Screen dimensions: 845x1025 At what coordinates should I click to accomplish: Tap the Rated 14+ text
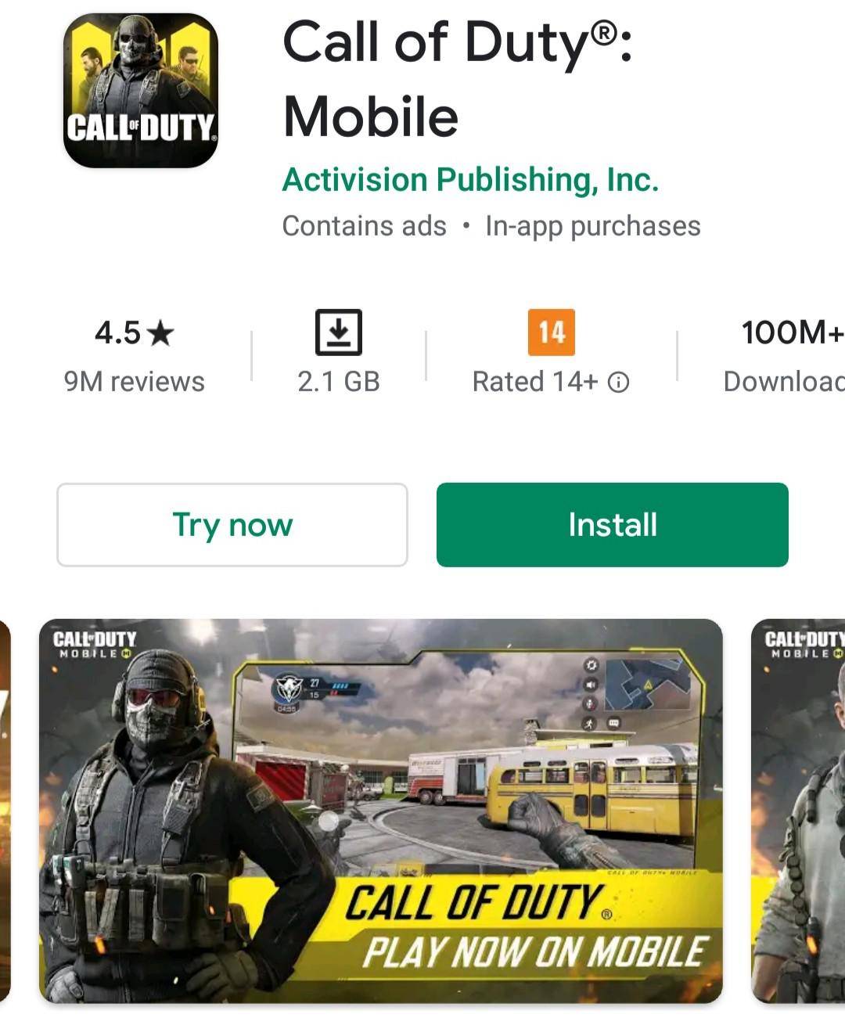(x=535, y=382)
